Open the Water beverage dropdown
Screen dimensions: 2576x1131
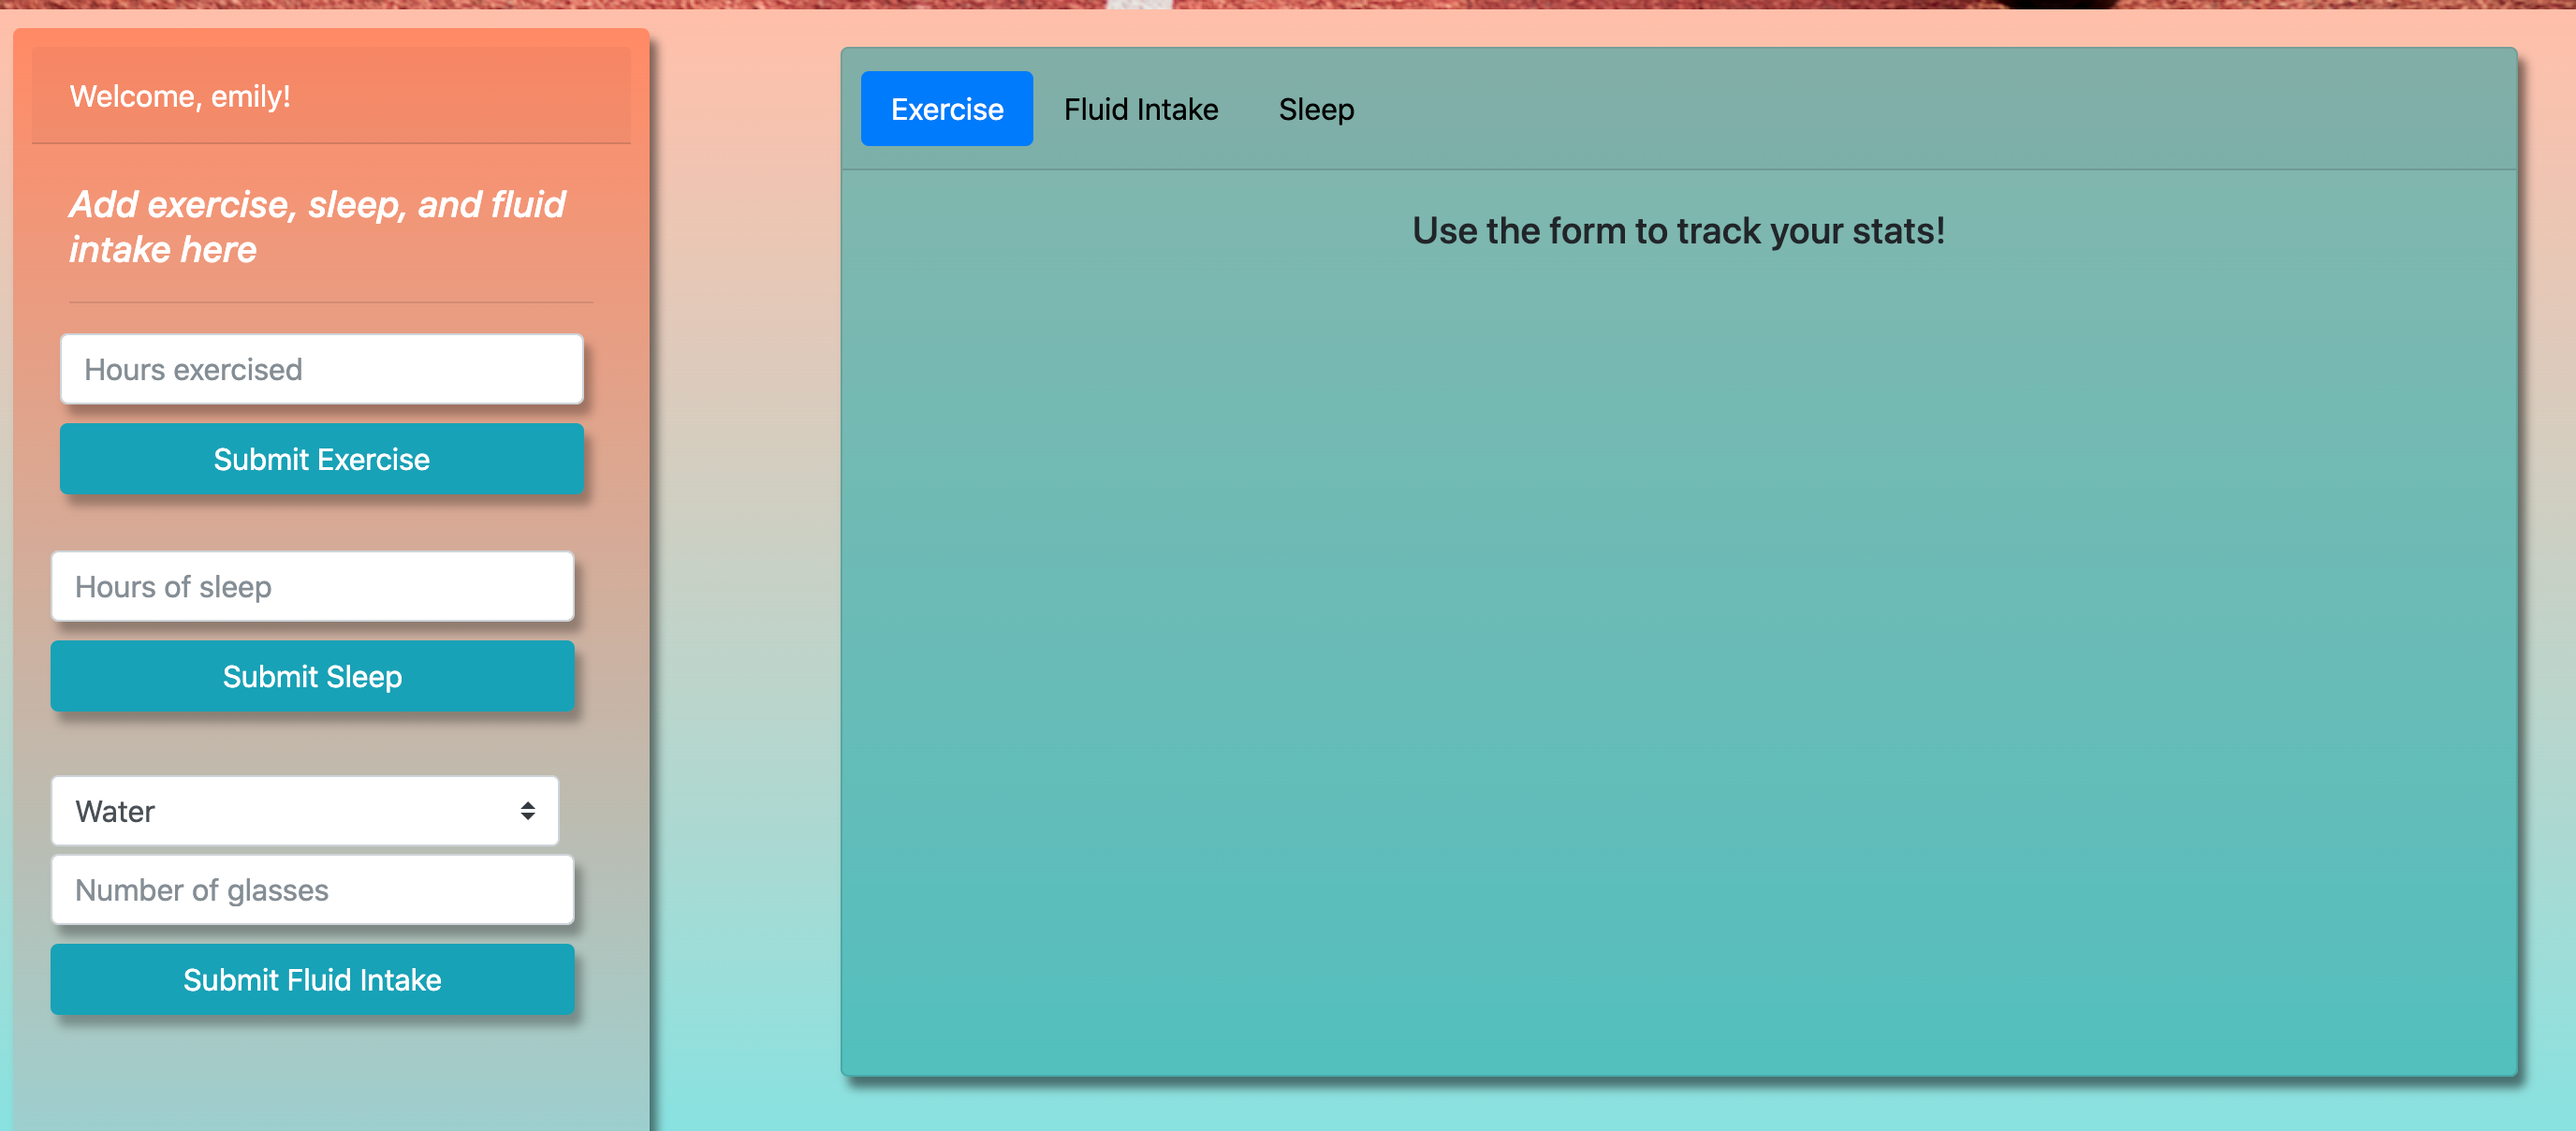coord(305,811)
